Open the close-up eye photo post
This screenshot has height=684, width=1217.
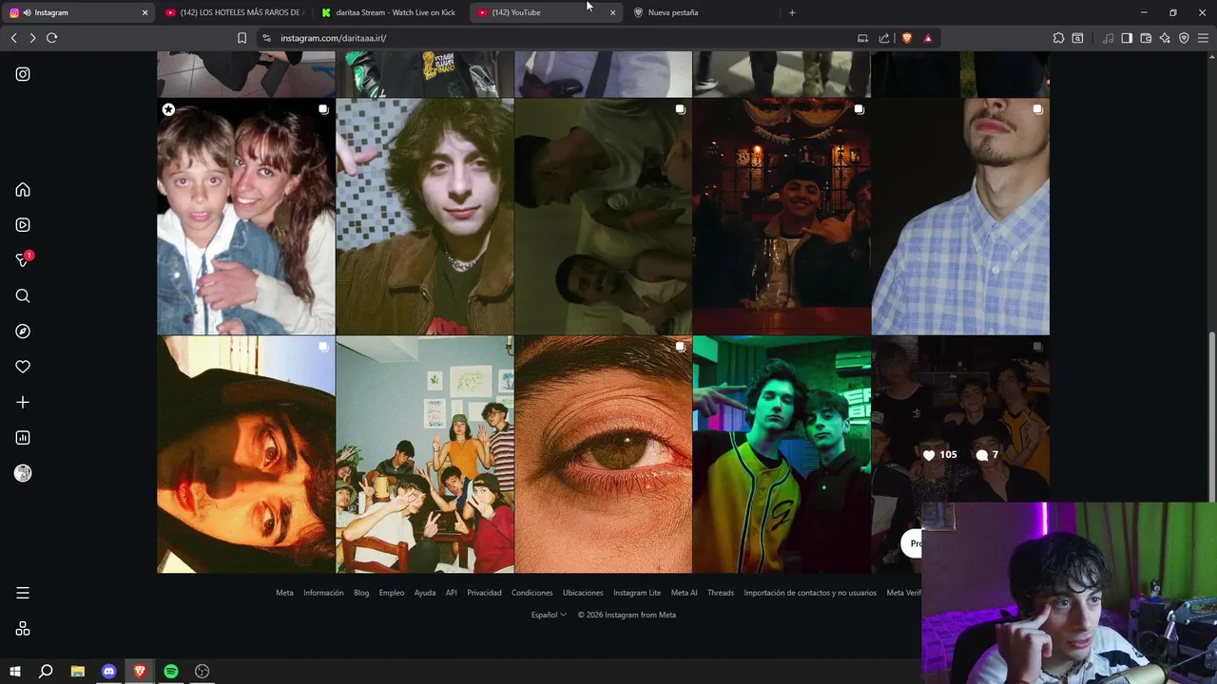pos(604,454)
